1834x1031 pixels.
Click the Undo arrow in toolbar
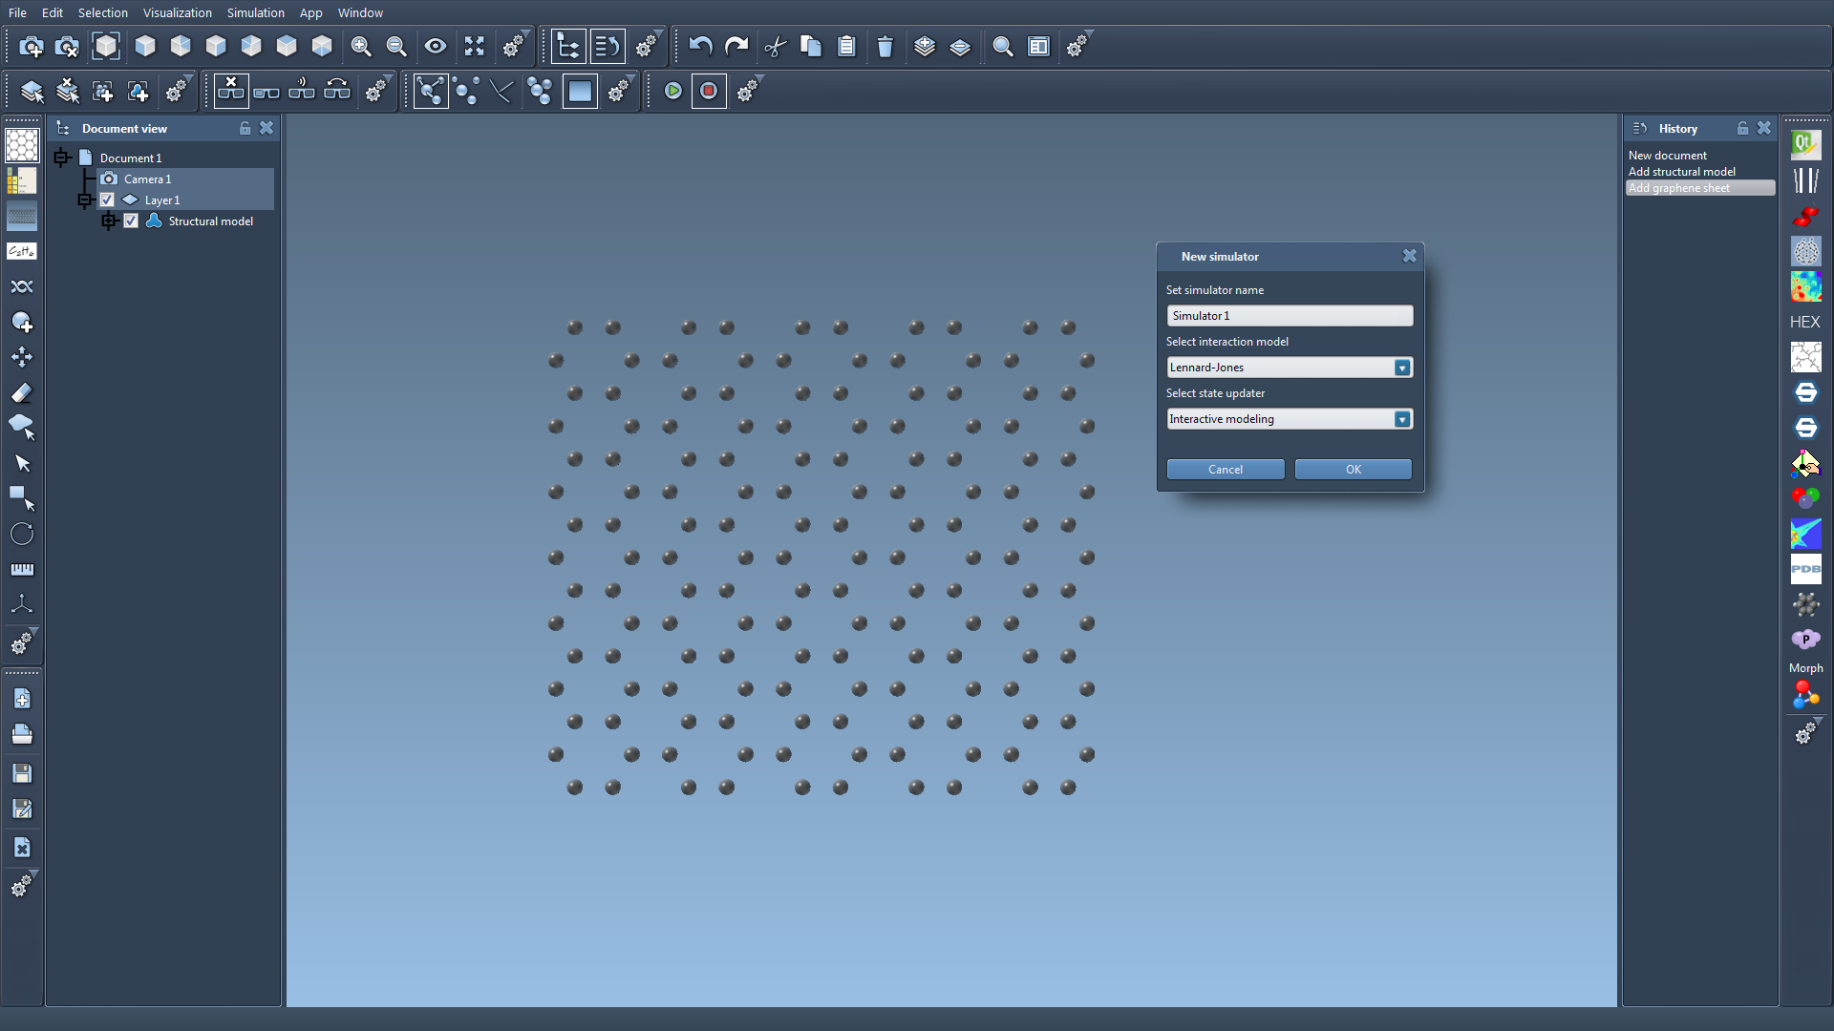click(700, 46)
